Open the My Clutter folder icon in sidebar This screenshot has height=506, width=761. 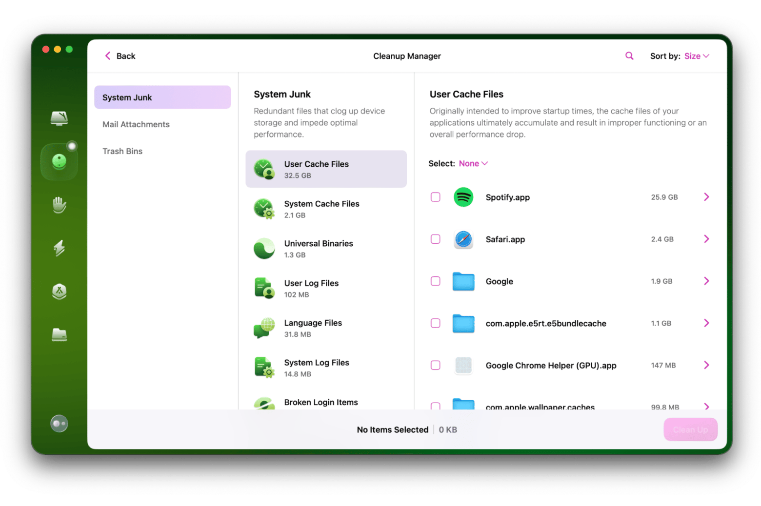click(59, 335)
